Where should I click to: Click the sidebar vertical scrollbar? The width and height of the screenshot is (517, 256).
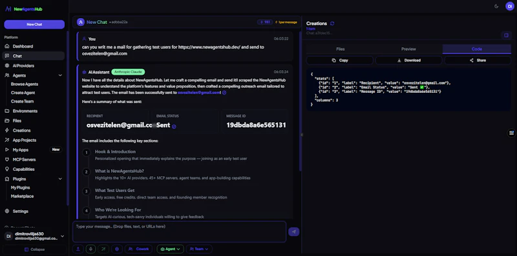tap(67, 119)
